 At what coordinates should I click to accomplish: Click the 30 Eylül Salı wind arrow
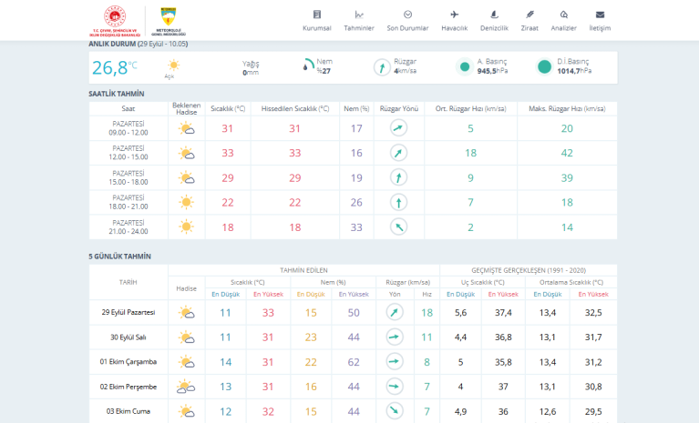coord(395,337)
